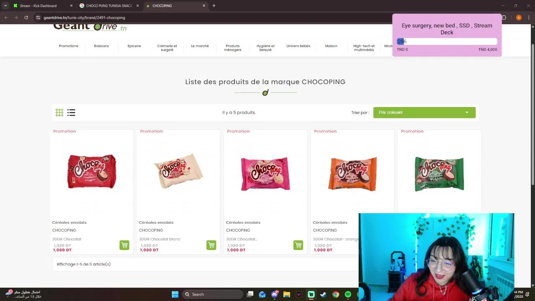535x301 pixels.
Task: Close the CHOCOPING tab
Action: coord(204,6)
